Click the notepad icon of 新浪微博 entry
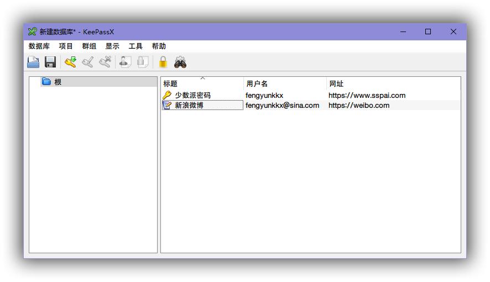 (x=167, y=105)
